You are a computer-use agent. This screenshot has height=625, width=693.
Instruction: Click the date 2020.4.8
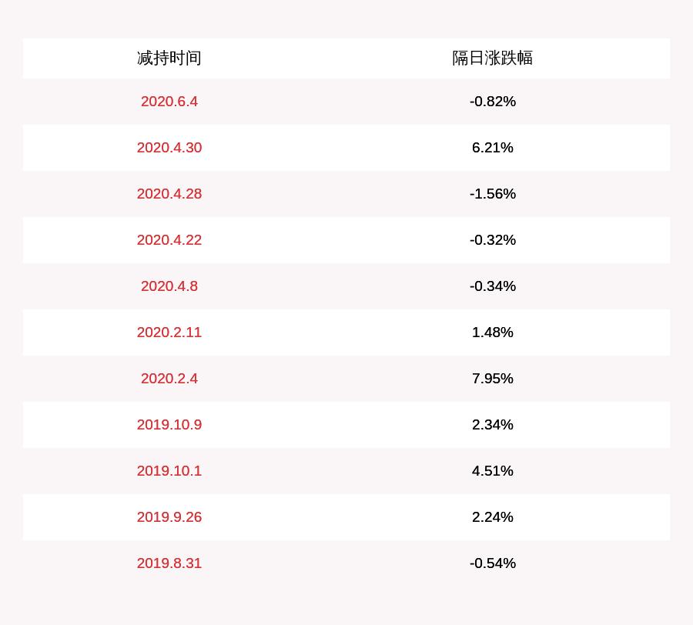pos(169,286)
